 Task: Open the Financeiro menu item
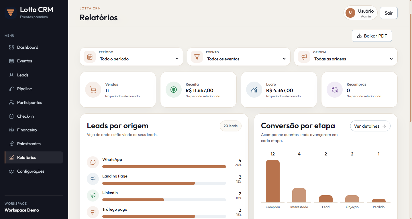34,130
